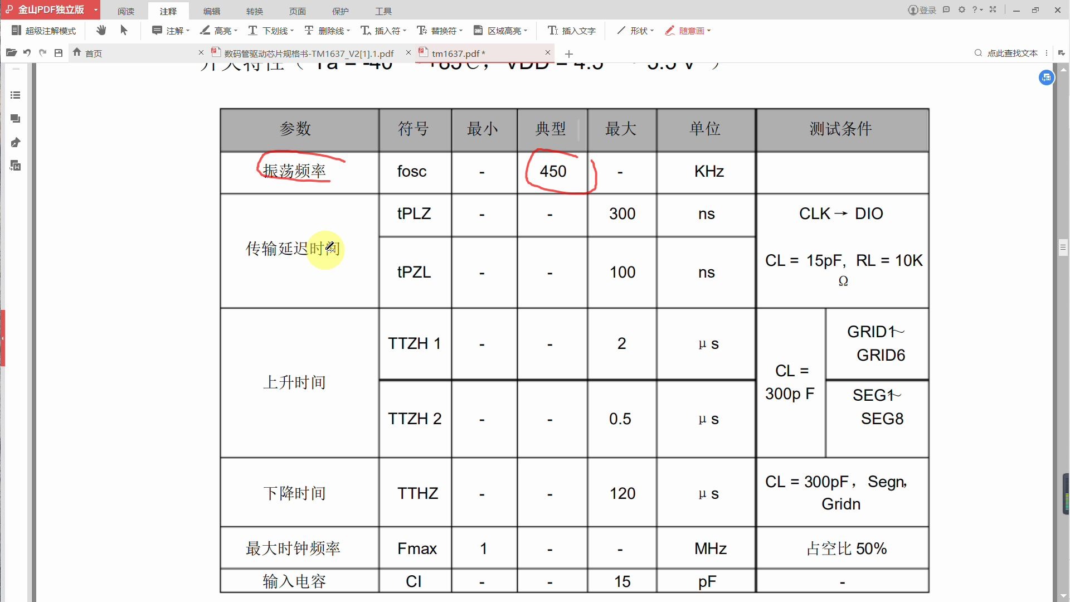
Task: Add a new tab with plus button
Action: (x=569, y=54)
